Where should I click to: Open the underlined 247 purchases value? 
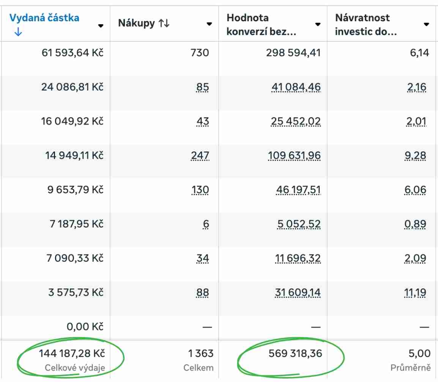(200, 156)
